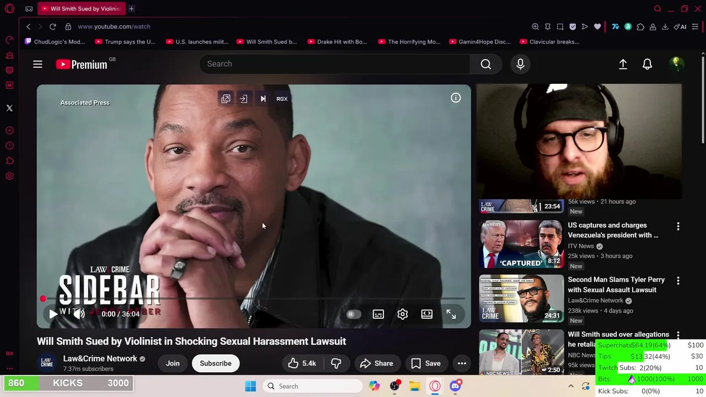The height and width of the screenshot is (397, 706).
Task: Open sidebar Settings gear icon
Action: coord(9,176)
